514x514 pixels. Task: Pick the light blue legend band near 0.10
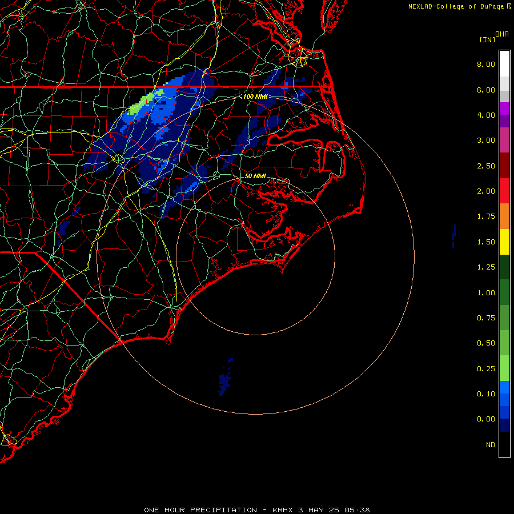pos(504,387)
